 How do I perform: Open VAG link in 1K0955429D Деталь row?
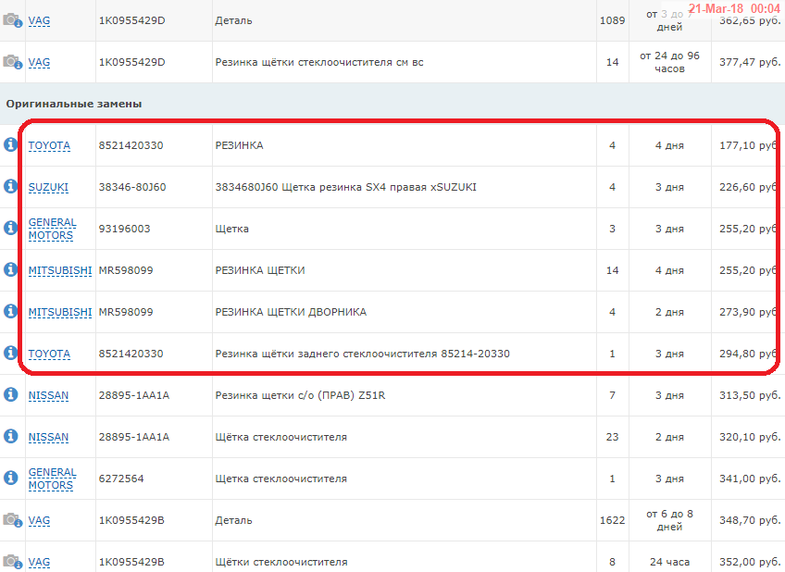tap(39, 20)
